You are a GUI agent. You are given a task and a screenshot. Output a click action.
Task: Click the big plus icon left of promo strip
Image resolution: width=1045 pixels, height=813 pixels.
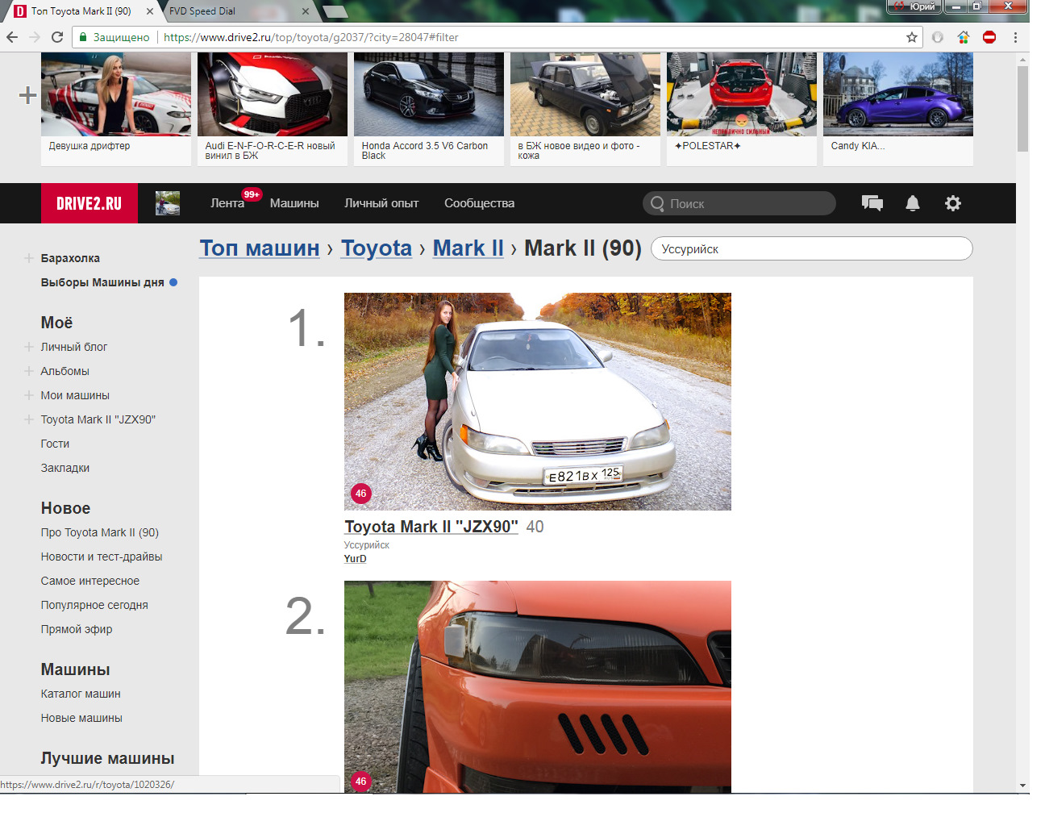[x=28, y=95]
